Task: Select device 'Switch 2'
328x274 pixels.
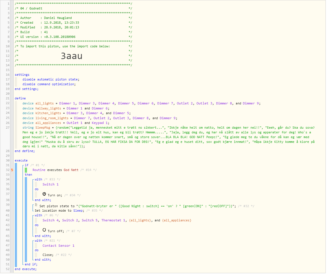Action: (70, 221)
